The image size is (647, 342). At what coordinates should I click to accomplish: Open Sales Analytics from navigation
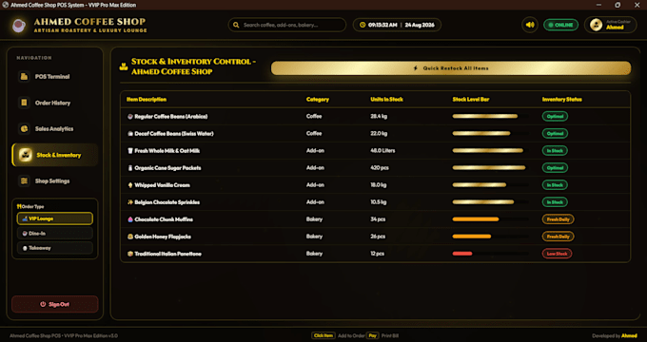(55, 128)
